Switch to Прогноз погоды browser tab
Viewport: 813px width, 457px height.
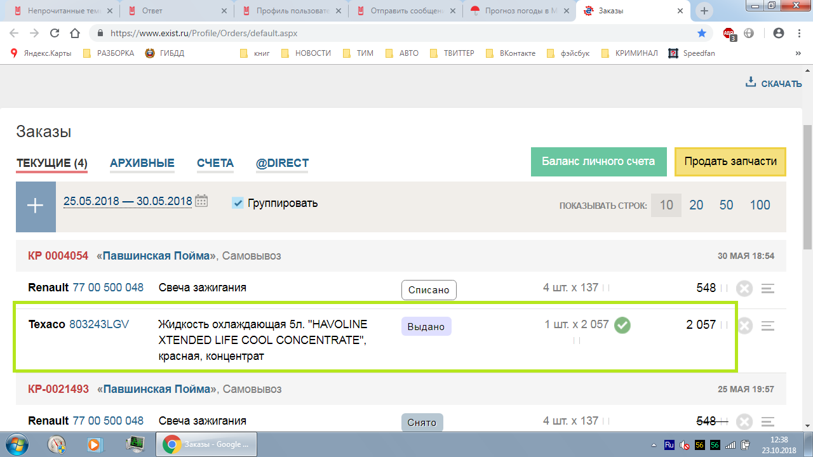coord(519,11)
